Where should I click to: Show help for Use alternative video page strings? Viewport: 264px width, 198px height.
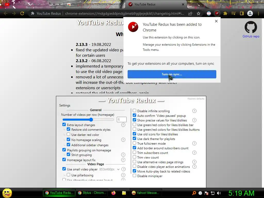coord(194,162)
